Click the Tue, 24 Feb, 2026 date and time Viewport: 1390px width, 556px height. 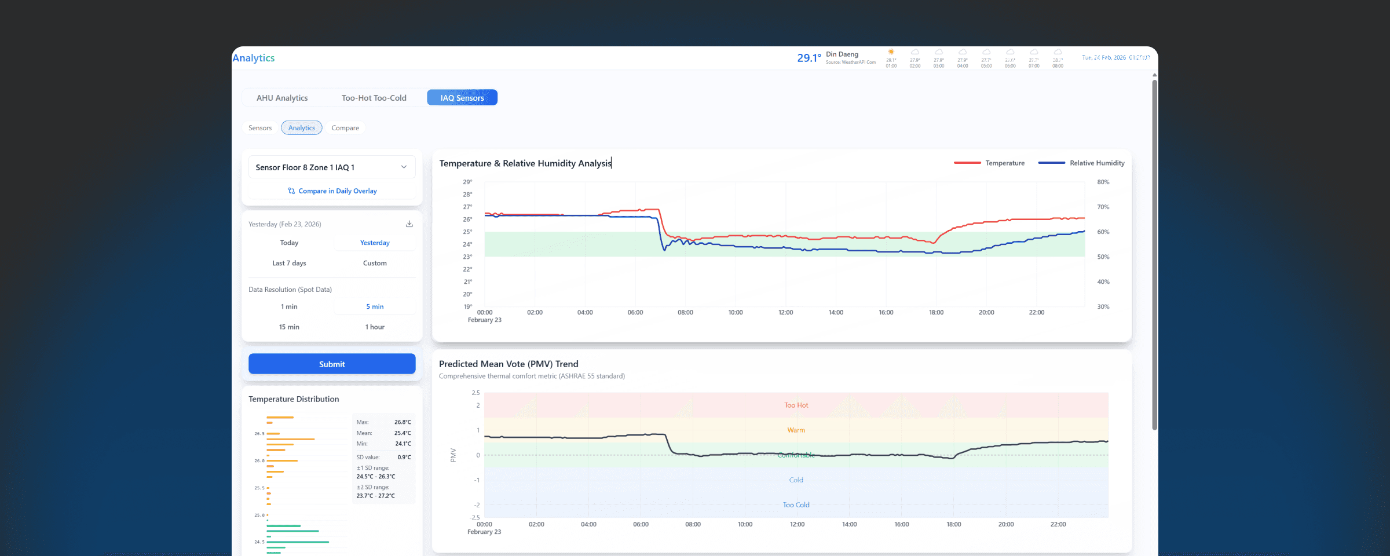(1115, 58)
